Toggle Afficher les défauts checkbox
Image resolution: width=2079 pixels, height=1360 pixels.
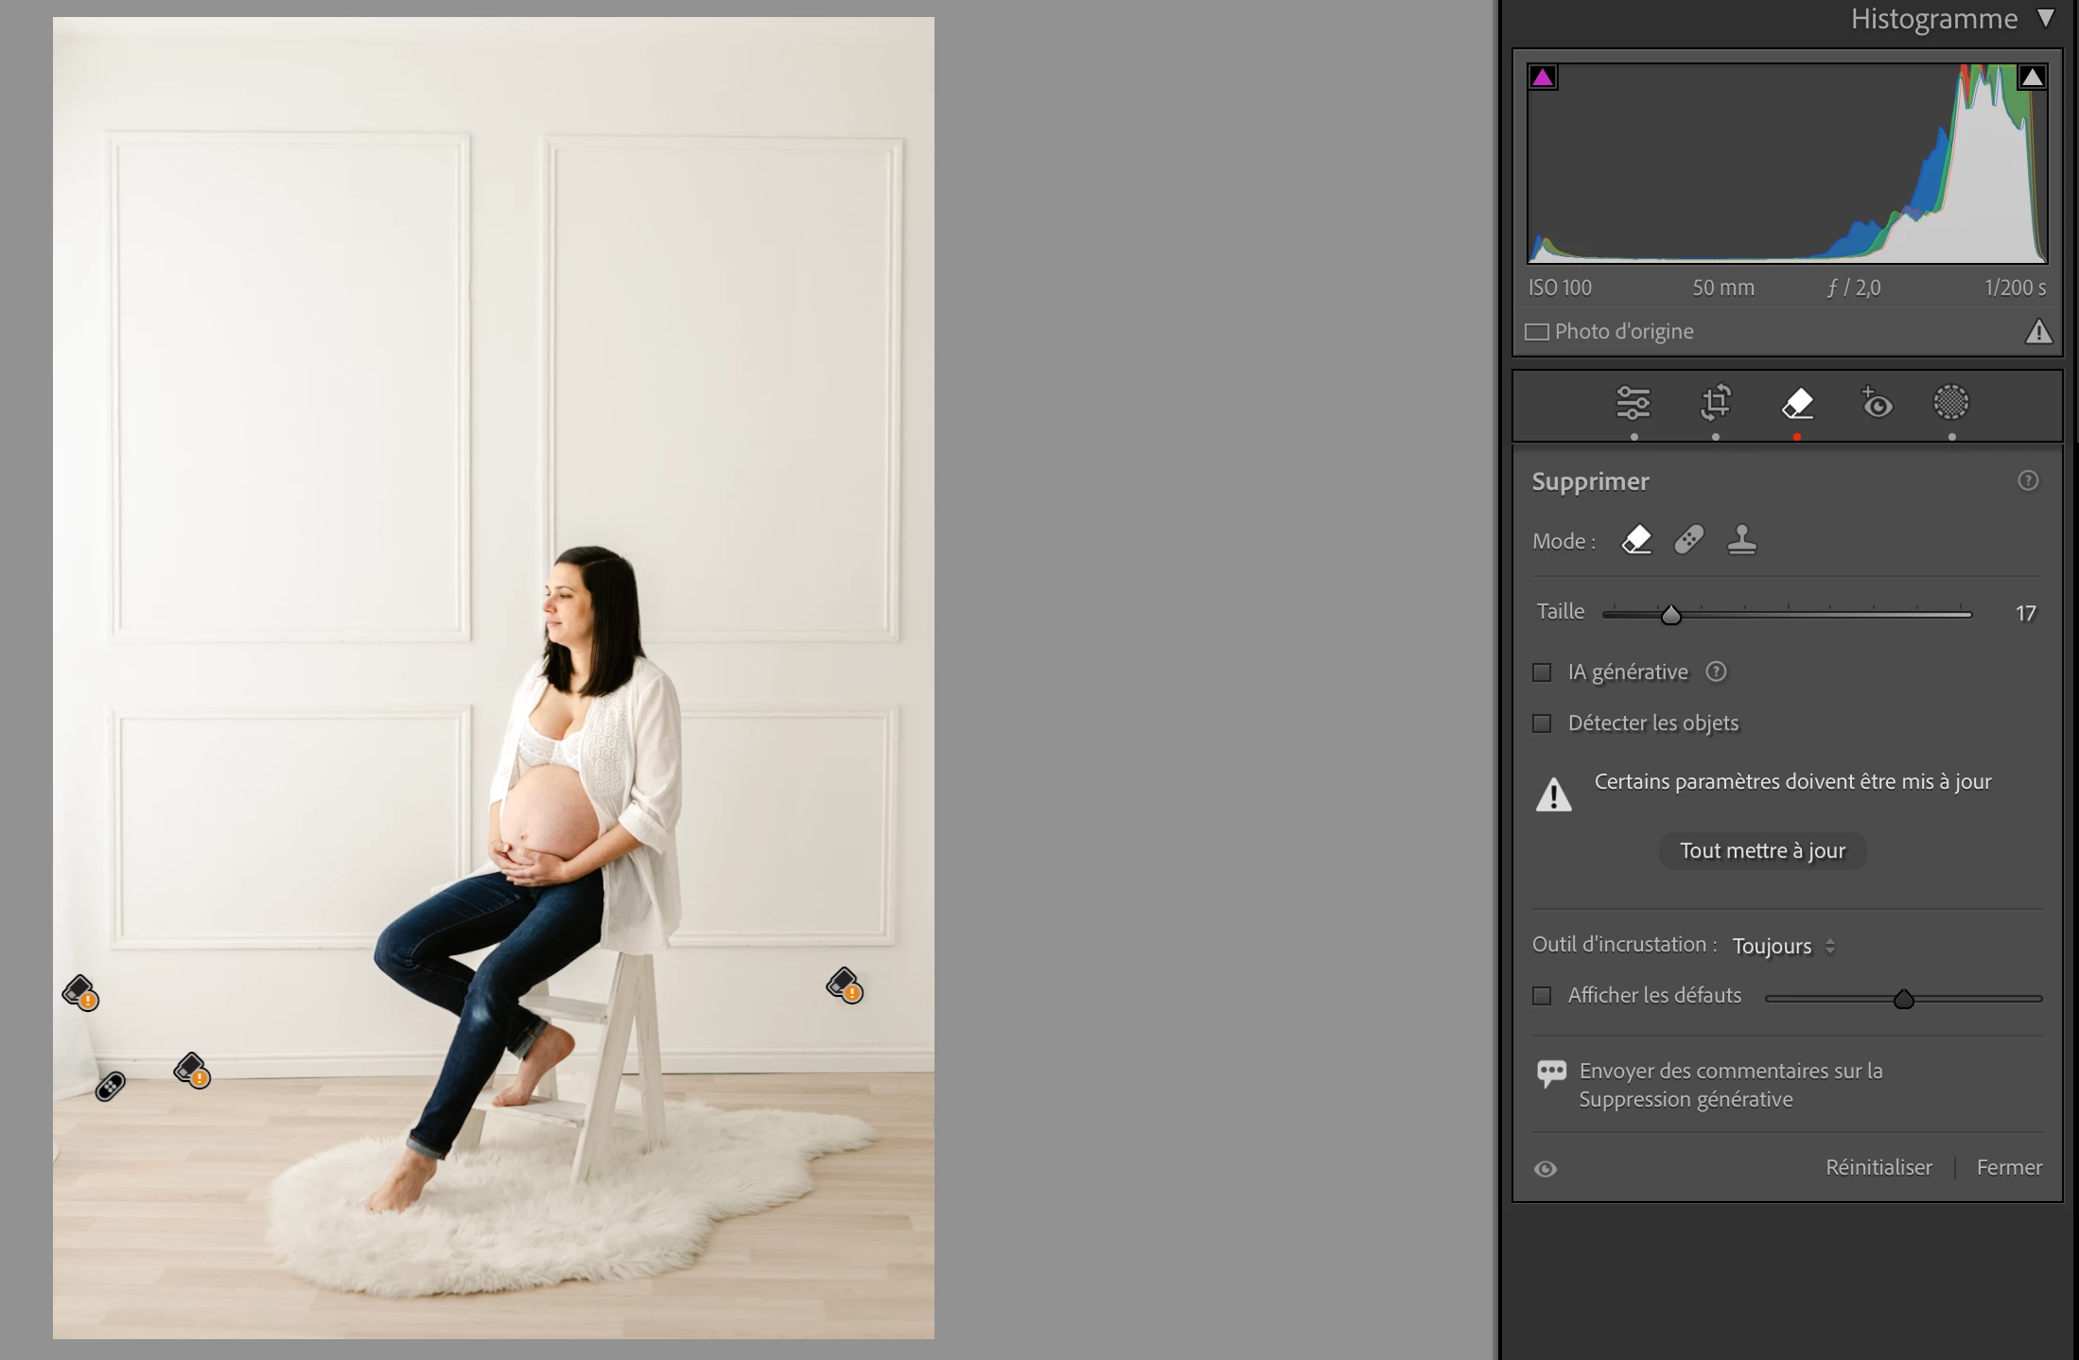point(1542,996)
